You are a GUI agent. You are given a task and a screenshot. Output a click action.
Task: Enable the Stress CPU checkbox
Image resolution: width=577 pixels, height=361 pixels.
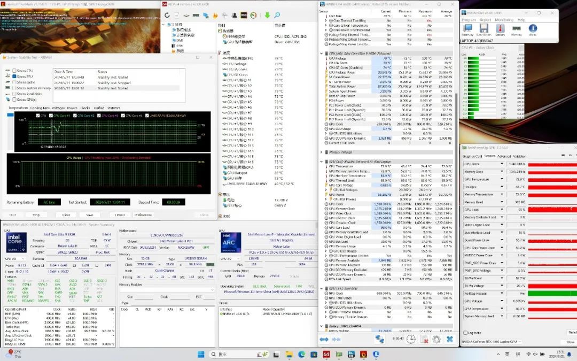[x=14, y=71]
